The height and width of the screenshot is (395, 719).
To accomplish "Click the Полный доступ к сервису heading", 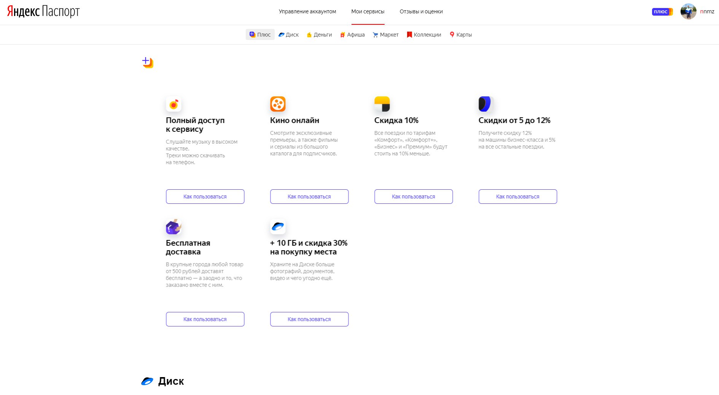I will click(x=195, y=125).
